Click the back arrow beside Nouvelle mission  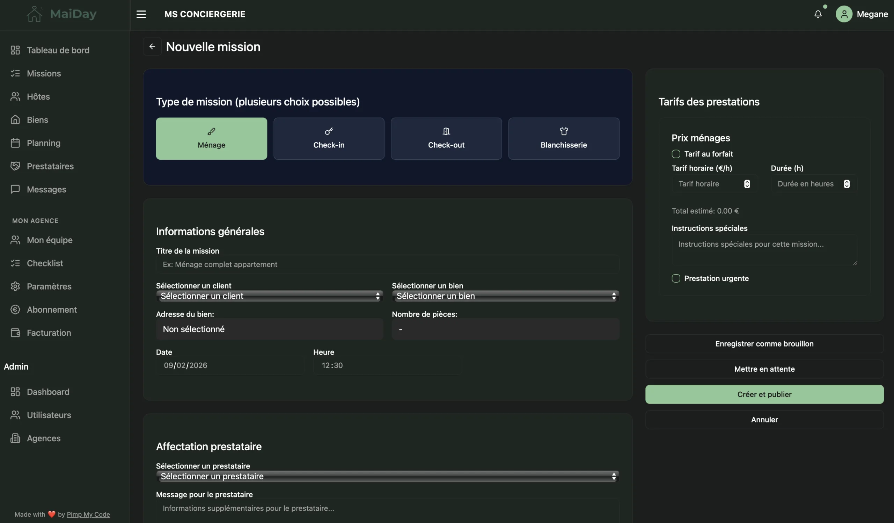click(152, 46)
